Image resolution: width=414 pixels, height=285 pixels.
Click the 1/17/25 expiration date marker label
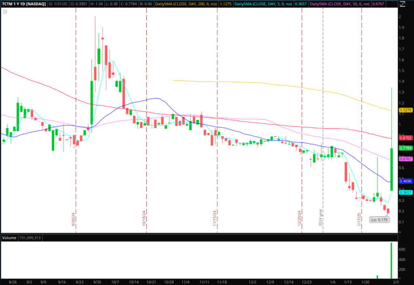coord(359,219)
